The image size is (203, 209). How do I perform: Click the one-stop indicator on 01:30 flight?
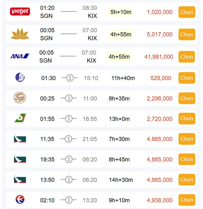(69, 78)
